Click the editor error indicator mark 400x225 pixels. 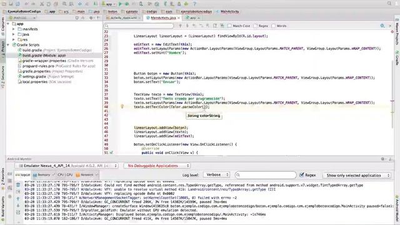pyautogui.click(x=392, y=32)
